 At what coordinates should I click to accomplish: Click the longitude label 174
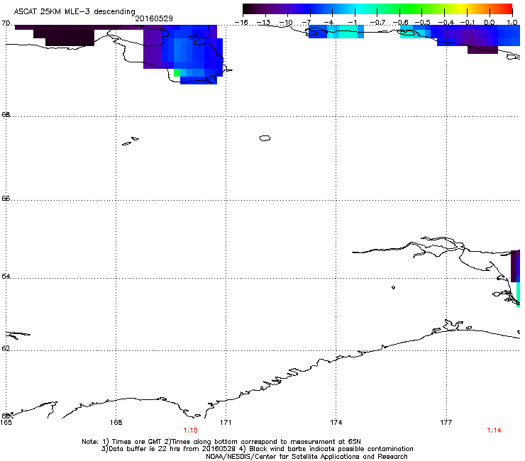[336, 423]
